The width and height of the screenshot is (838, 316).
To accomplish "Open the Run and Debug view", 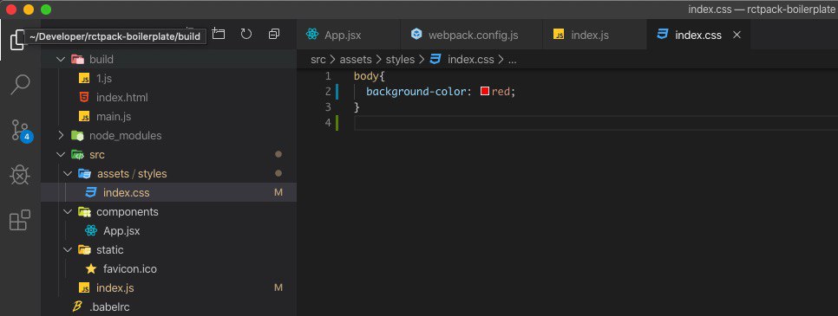I will (x=20, y=175).
